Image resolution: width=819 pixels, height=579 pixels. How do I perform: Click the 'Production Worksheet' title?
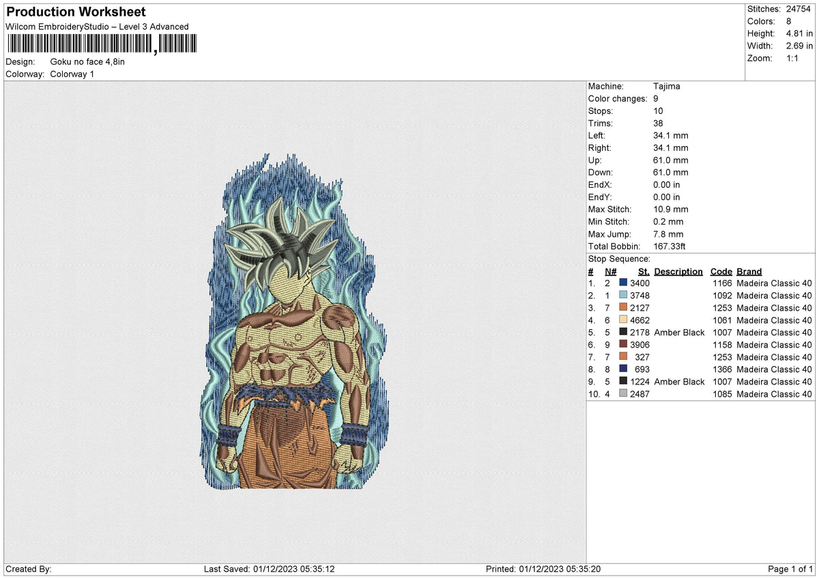(x=76, y=12)
